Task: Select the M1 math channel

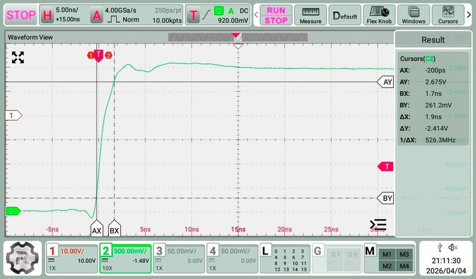Action: click(x=387, y=255)
